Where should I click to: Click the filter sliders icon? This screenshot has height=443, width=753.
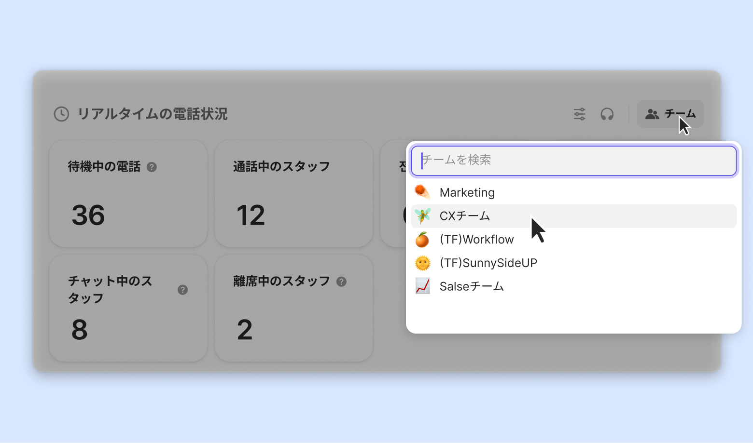tap(579, 114)
